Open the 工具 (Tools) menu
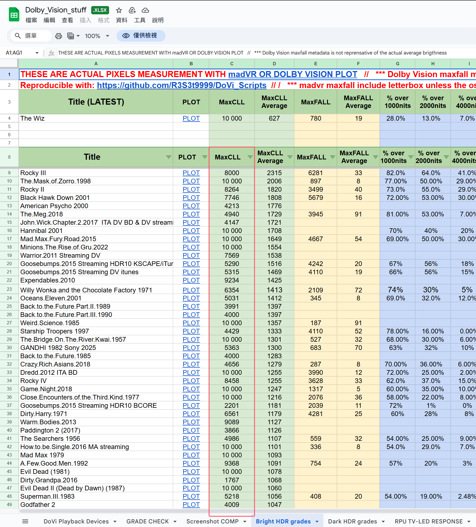Image resolution: width=476 pixels, height=527 pixels. click(140, 20)
